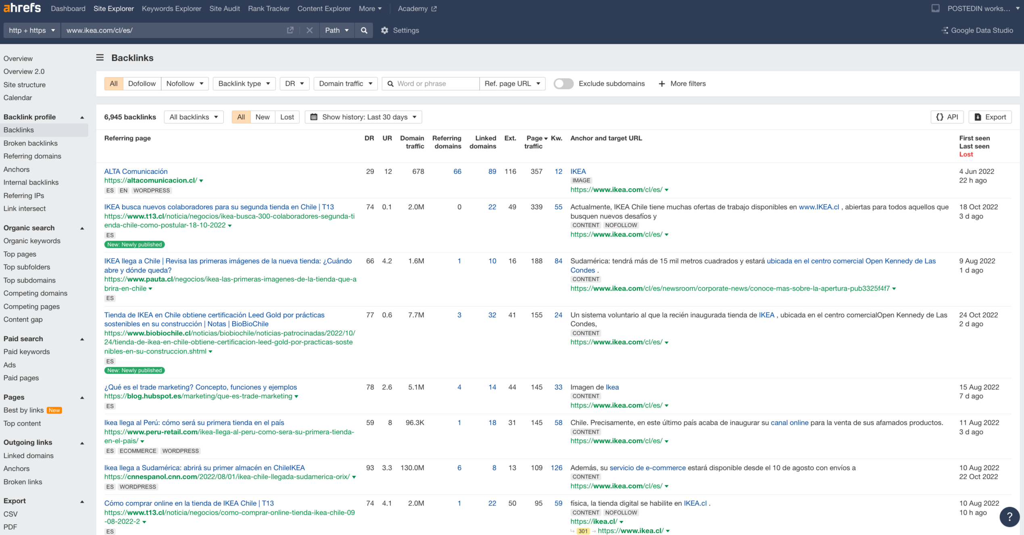Collapse Backlink profile section
1024x535 pixels.
(82, 117)
